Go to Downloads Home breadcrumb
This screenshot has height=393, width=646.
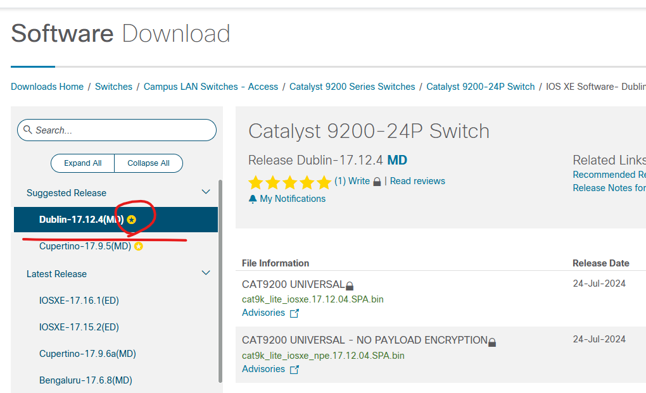click(x=47, y=87)
